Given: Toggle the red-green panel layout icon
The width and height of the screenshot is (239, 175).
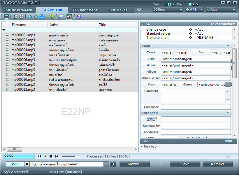Looking at the screenshot, I should tap(69, 17).
